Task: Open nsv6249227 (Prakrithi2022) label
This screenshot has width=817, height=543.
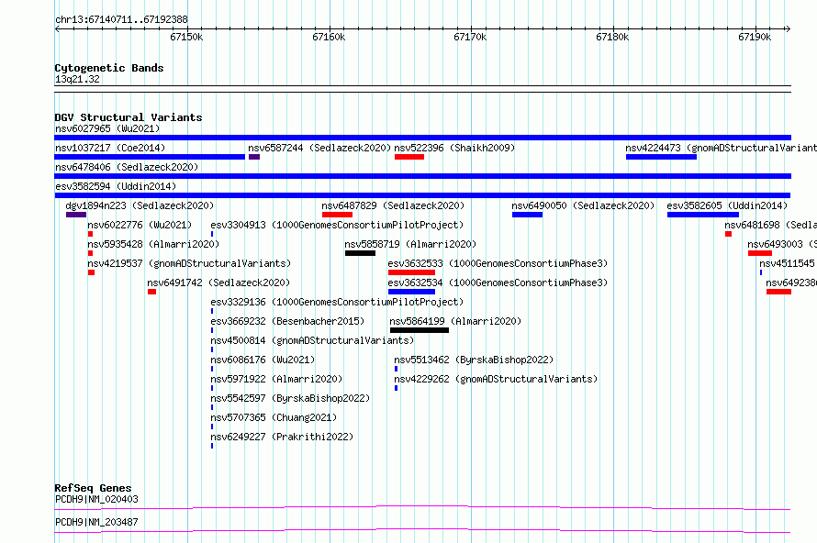Action: point(282,437)
